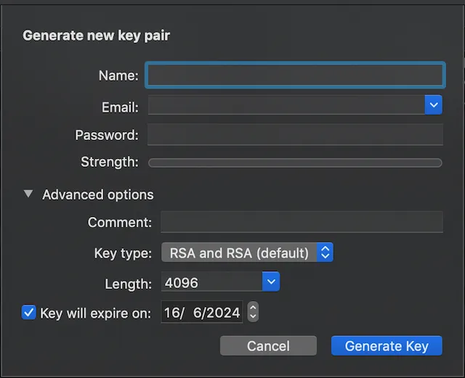
Task: Click the Comment input field
Action: [301, 222]
